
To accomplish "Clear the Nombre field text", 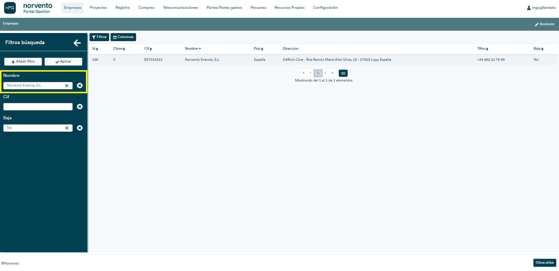I will pos(67,86).
